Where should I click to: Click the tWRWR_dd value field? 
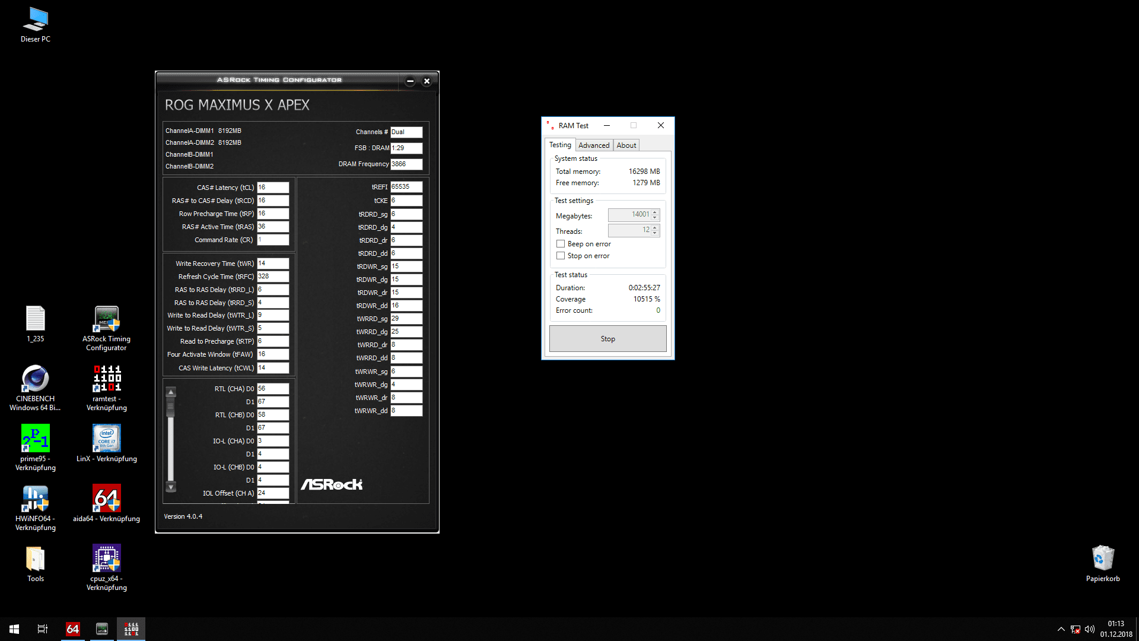tap(406, 411)
